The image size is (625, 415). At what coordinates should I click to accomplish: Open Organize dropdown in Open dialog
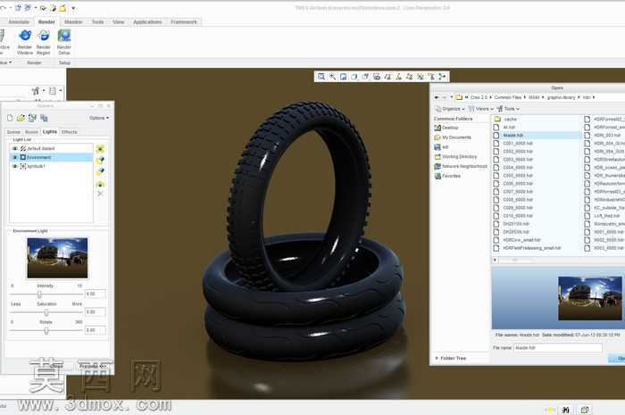450,109
